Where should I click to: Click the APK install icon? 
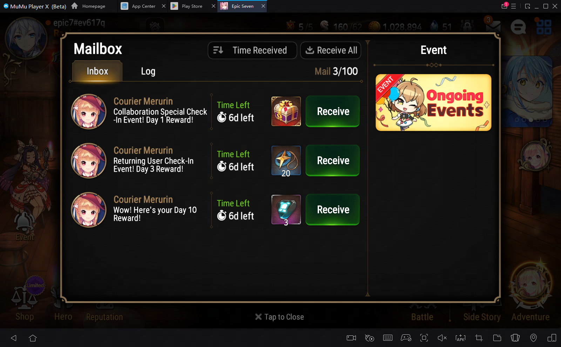(460, 338)
